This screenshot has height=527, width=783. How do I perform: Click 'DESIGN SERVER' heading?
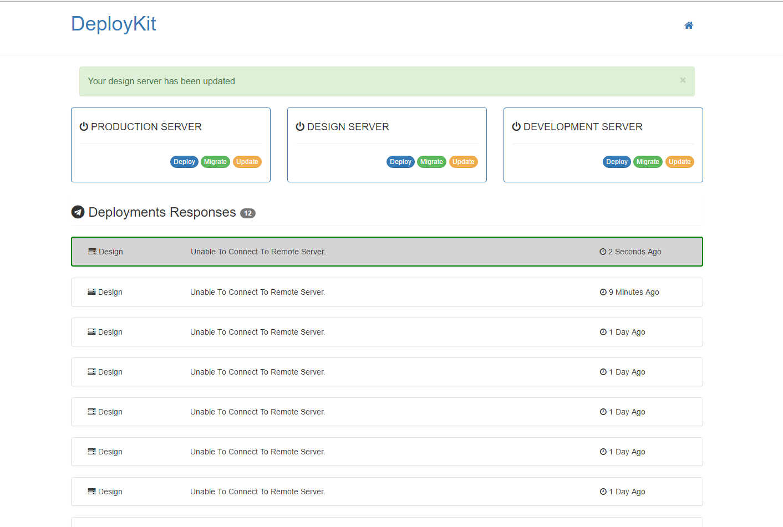348,127
